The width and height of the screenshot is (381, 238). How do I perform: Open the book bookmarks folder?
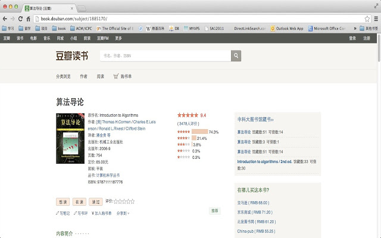[x=59, y=29]
